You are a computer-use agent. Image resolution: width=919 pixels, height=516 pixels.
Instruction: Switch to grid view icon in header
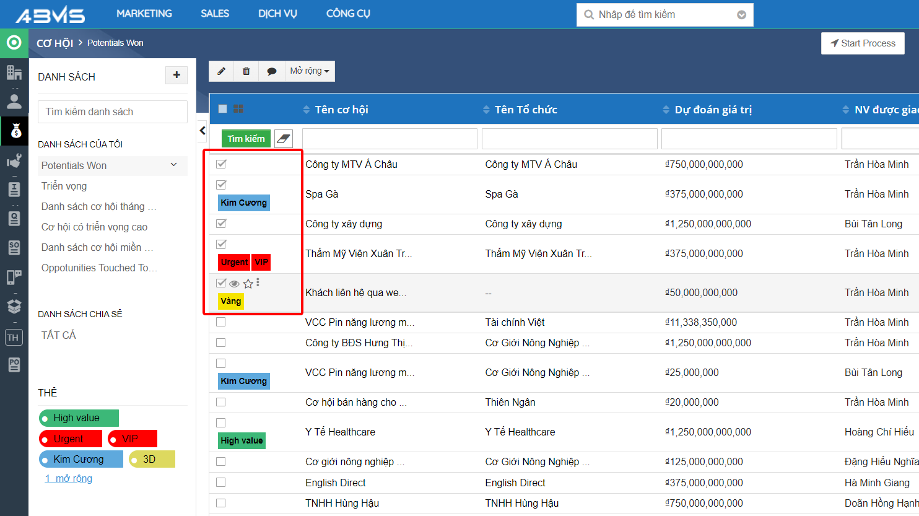tap(238, 109)
